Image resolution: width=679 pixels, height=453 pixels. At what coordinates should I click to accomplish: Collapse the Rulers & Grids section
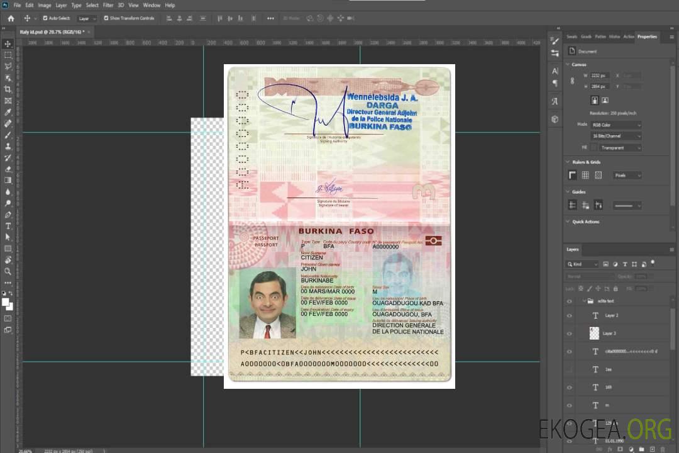point(568,162)
